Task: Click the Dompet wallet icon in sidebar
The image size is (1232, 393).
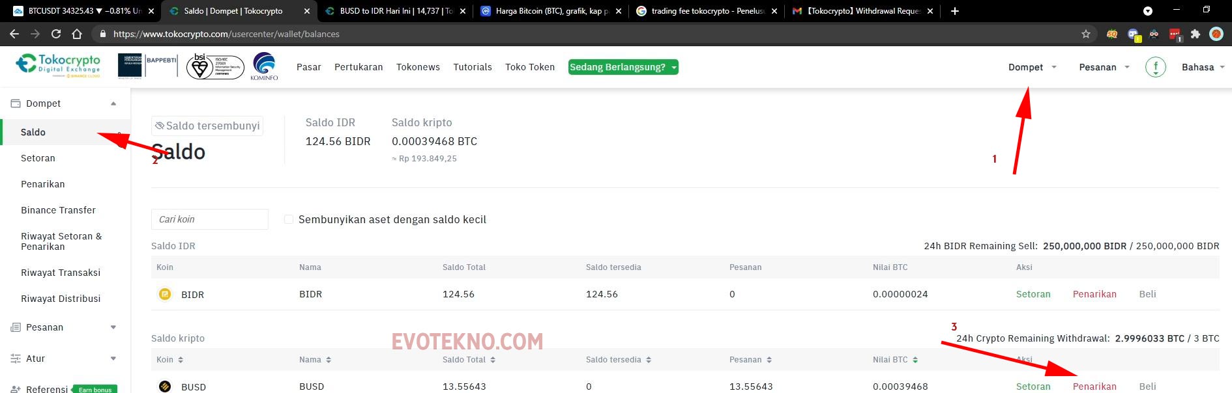Action: point(16,103)
